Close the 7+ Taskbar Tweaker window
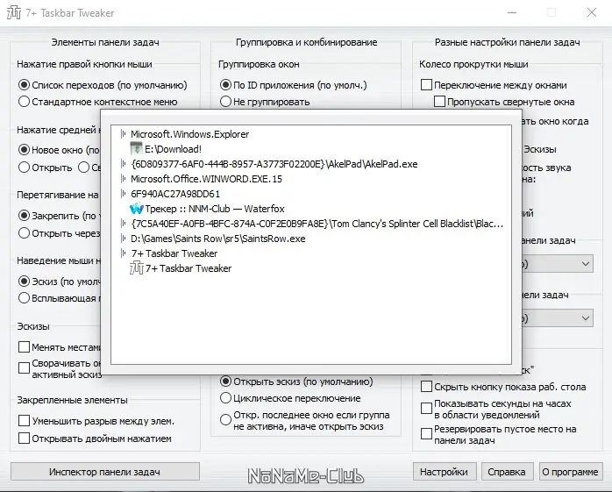Screen dimensions: 612x492 pyautogui.click(x=592, y=12)
